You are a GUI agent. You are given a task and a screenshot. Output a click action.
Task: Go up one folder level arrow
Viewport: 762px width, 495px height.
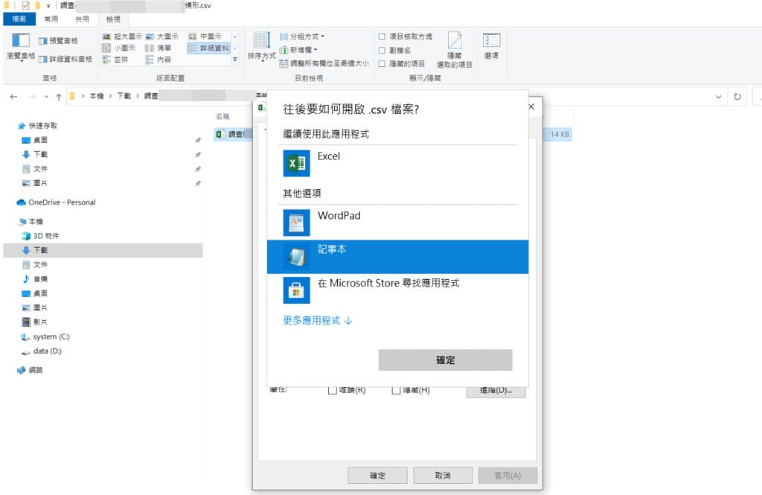pyautogui.click(x=58, y=97)
